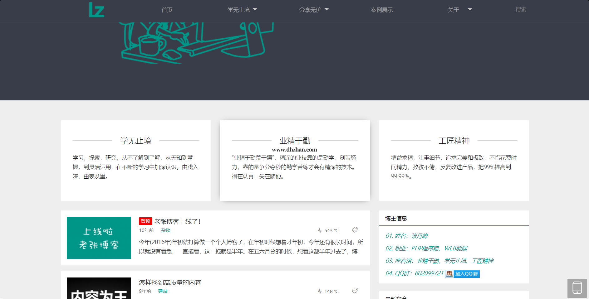Click the LZ site logo

coord(96,10)
